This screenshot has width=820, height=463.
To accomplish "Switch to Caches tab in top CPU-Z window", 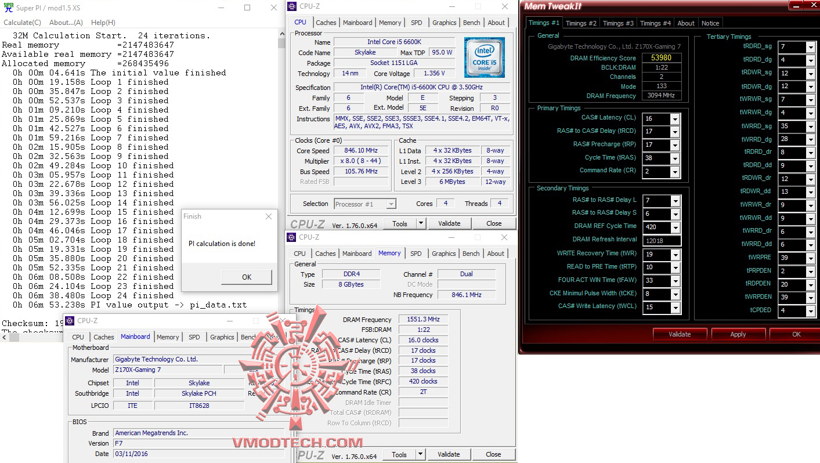I will tap(326, 23).
